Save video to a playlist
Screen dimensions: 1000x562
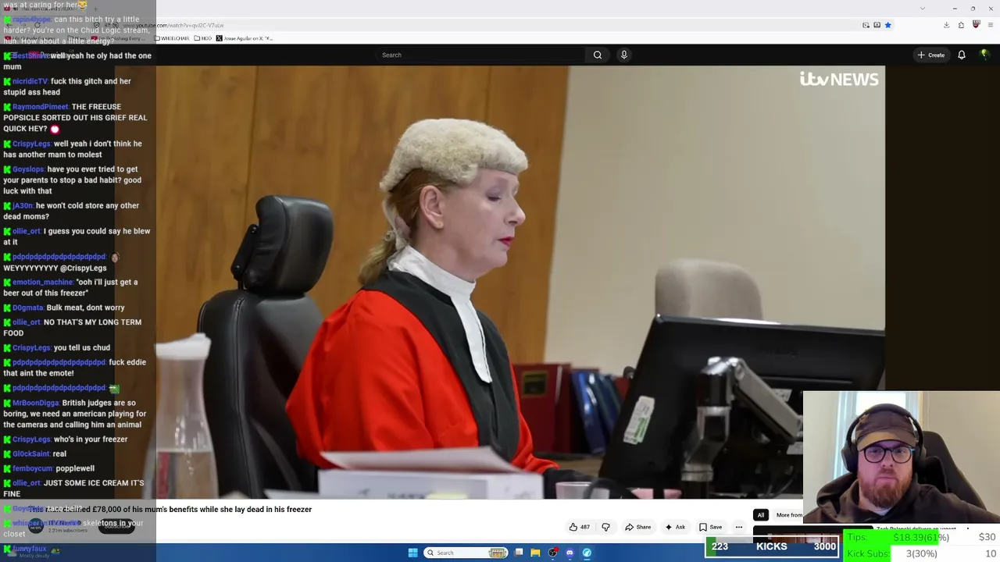coord(710,527)
